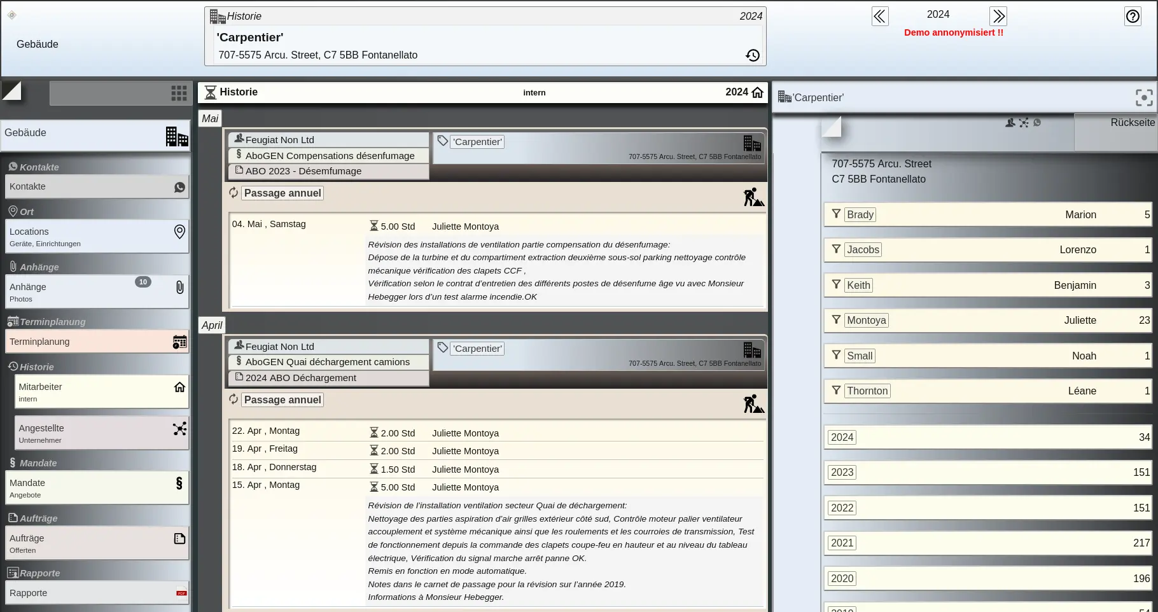Filter by employee Brady

click(989, 215)
